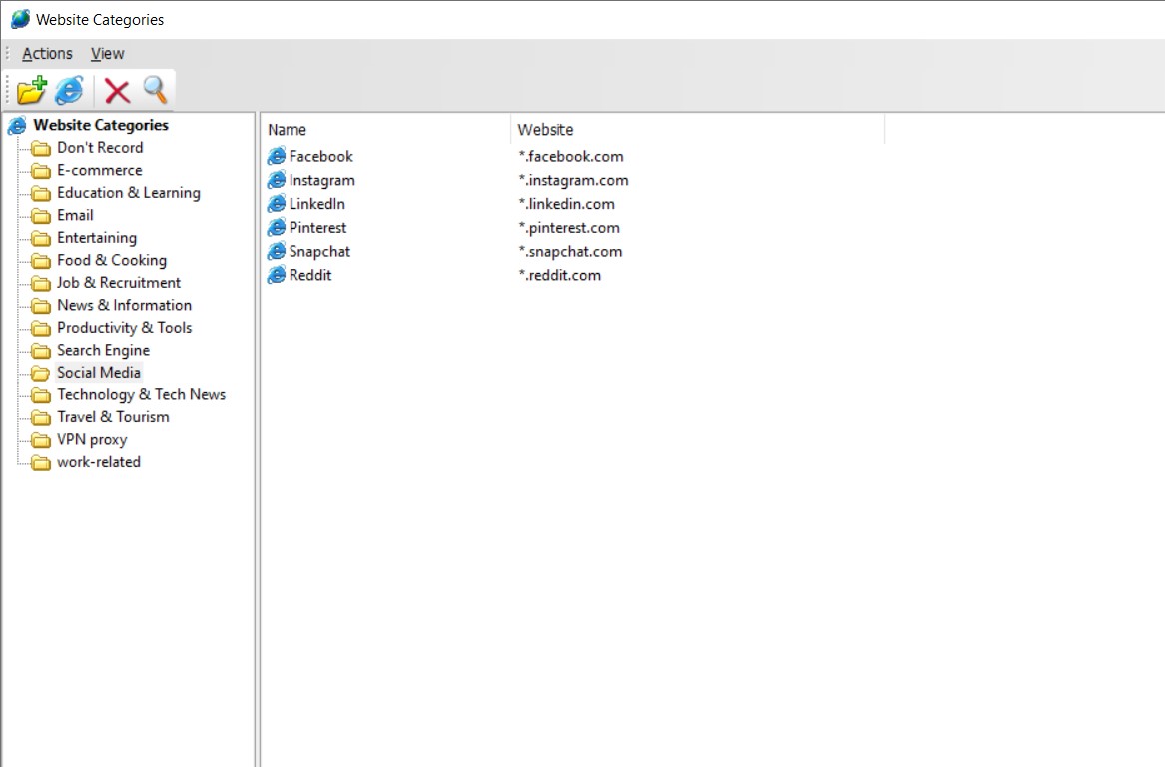Viewport: 1165px width, 767px height.
Task: Select the Entertaining category
Action: pyautogui.click(x=97, y=237)
